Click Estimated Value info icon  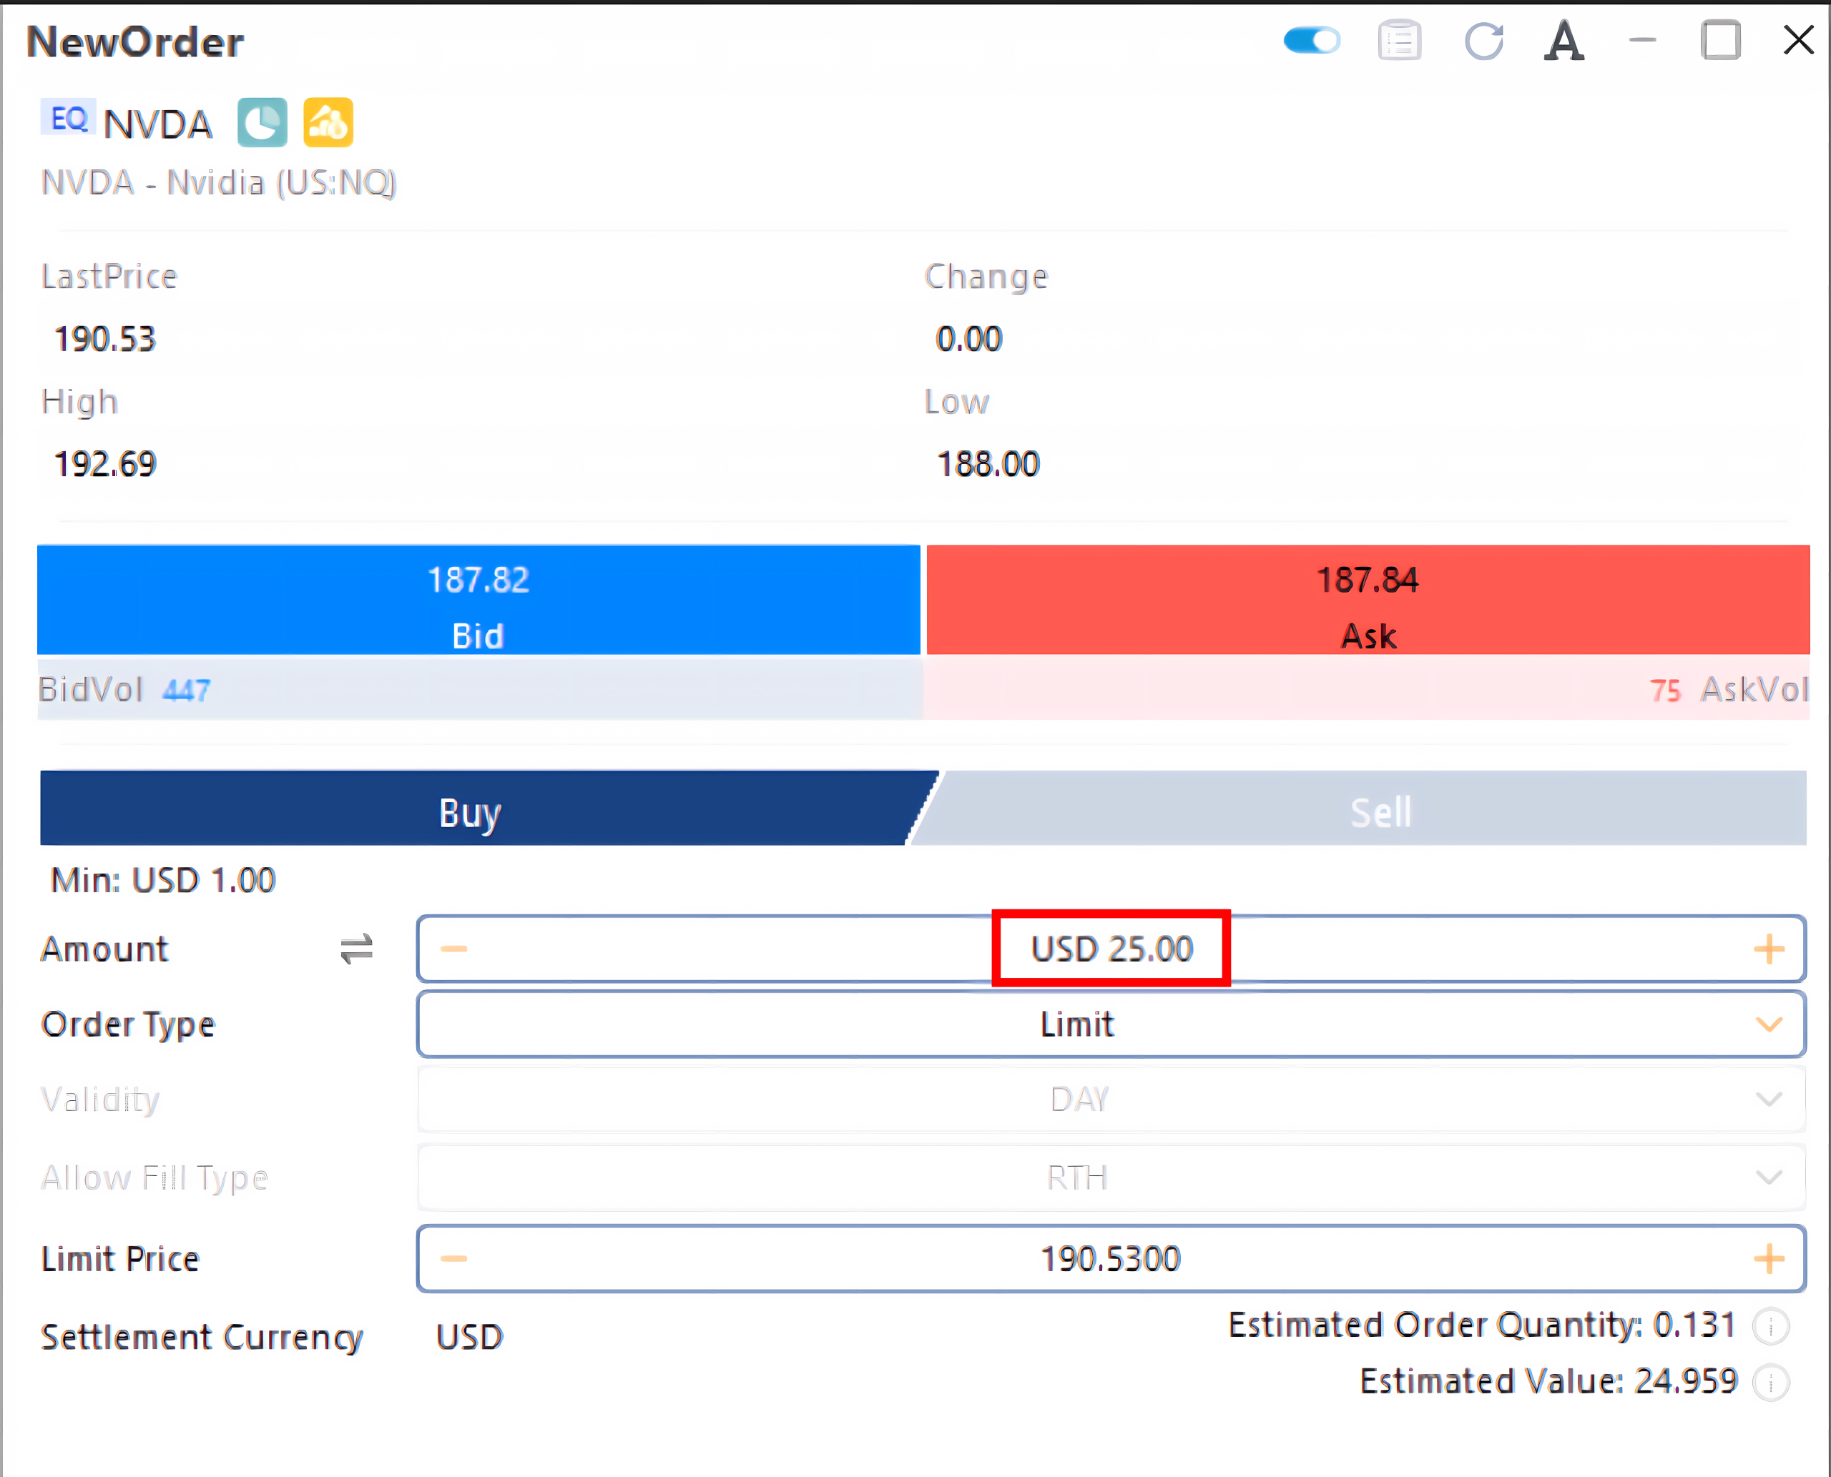pyautogui.click(x=1772, y=1383)
